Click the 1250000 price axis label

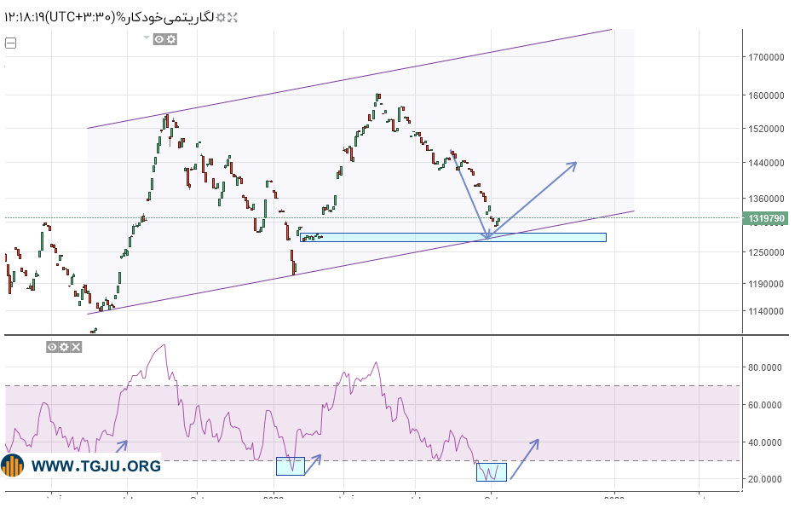point(766,252)
